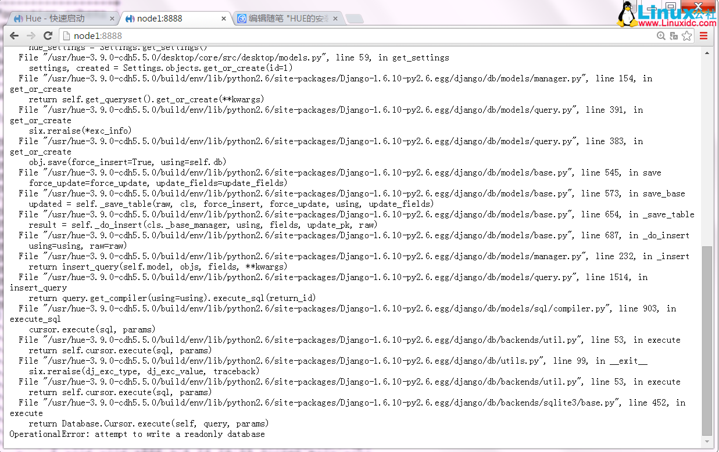Open a new browser tab
This screenshot has width=719, height=452.
point(355,19)
